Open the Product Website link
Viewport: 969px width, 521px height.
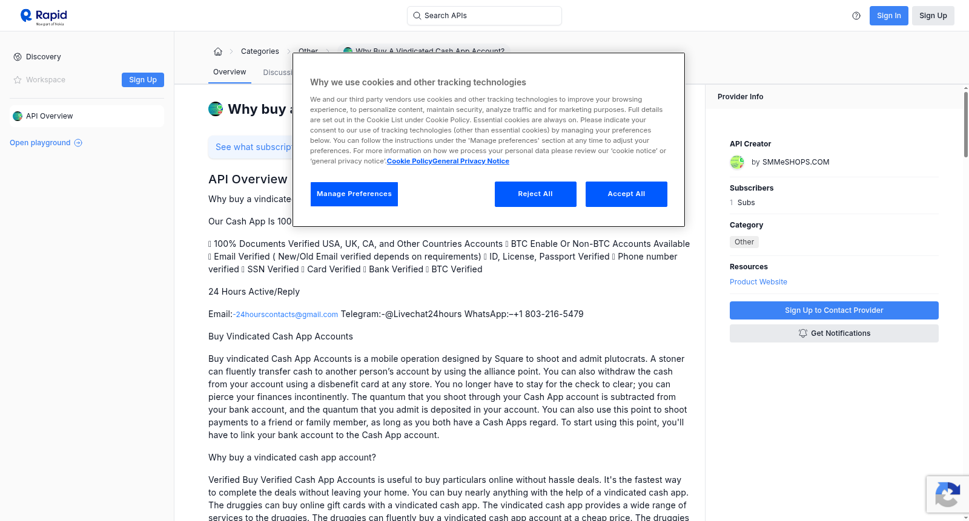pos(758,282)
